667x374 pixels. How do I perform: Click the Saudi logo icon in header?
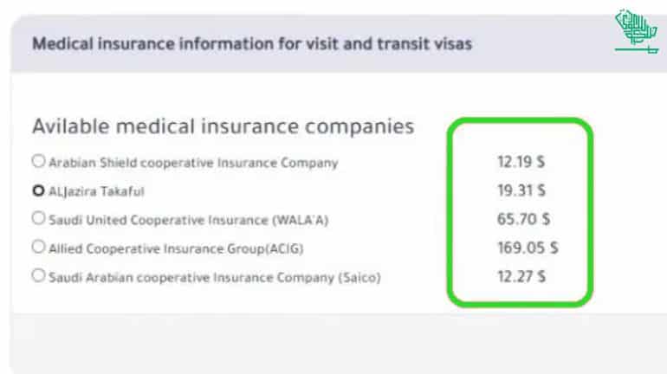coord(635,35)
